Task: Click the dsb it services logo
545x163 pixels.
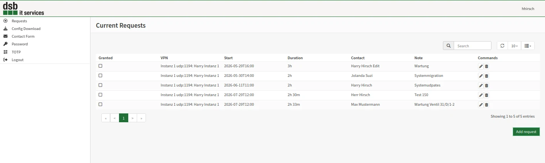Action: (x=23, y=8)
